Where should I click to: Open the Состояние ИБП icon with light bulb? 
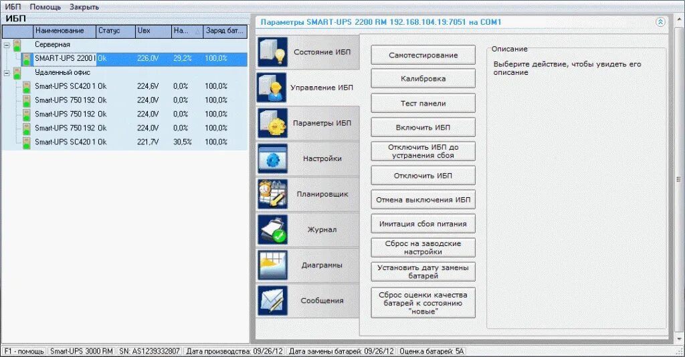point(272,52)
